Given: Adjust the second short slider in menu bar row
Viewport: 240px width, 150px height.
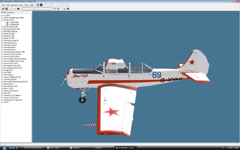Looking at the screenshot, I should [x=63, y=5].
